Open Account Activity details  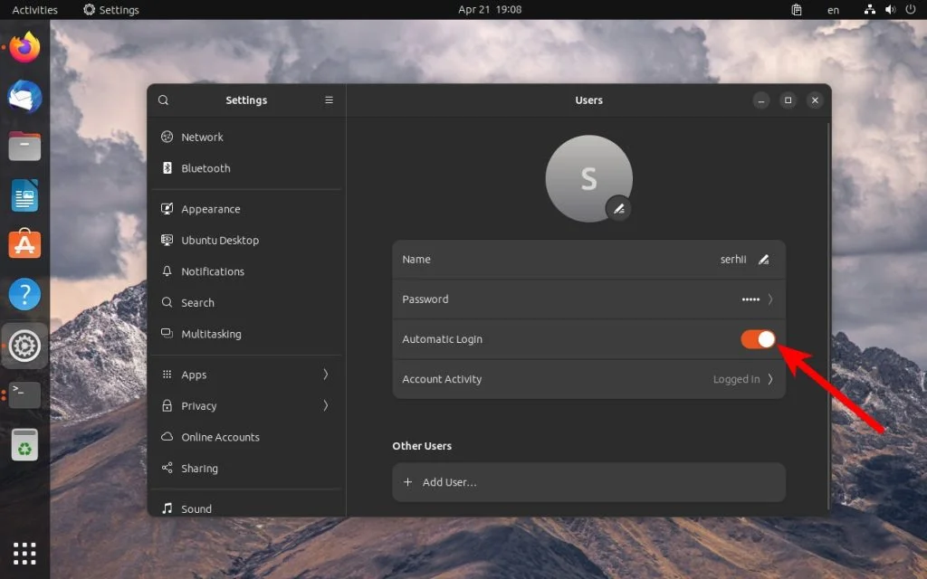(x=589, y=379)
